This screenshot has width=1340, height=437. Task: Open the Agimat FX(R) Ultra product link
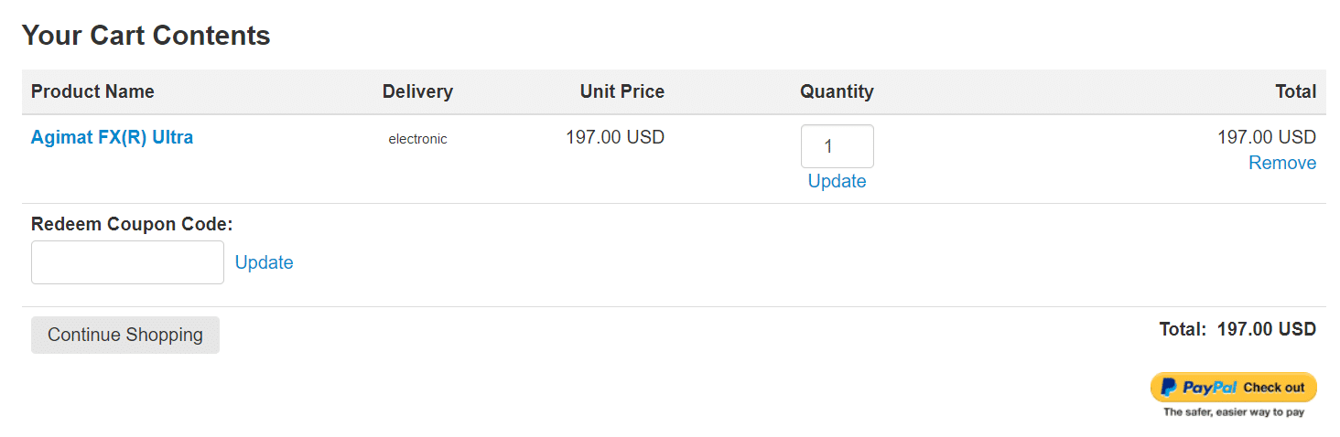112,138
